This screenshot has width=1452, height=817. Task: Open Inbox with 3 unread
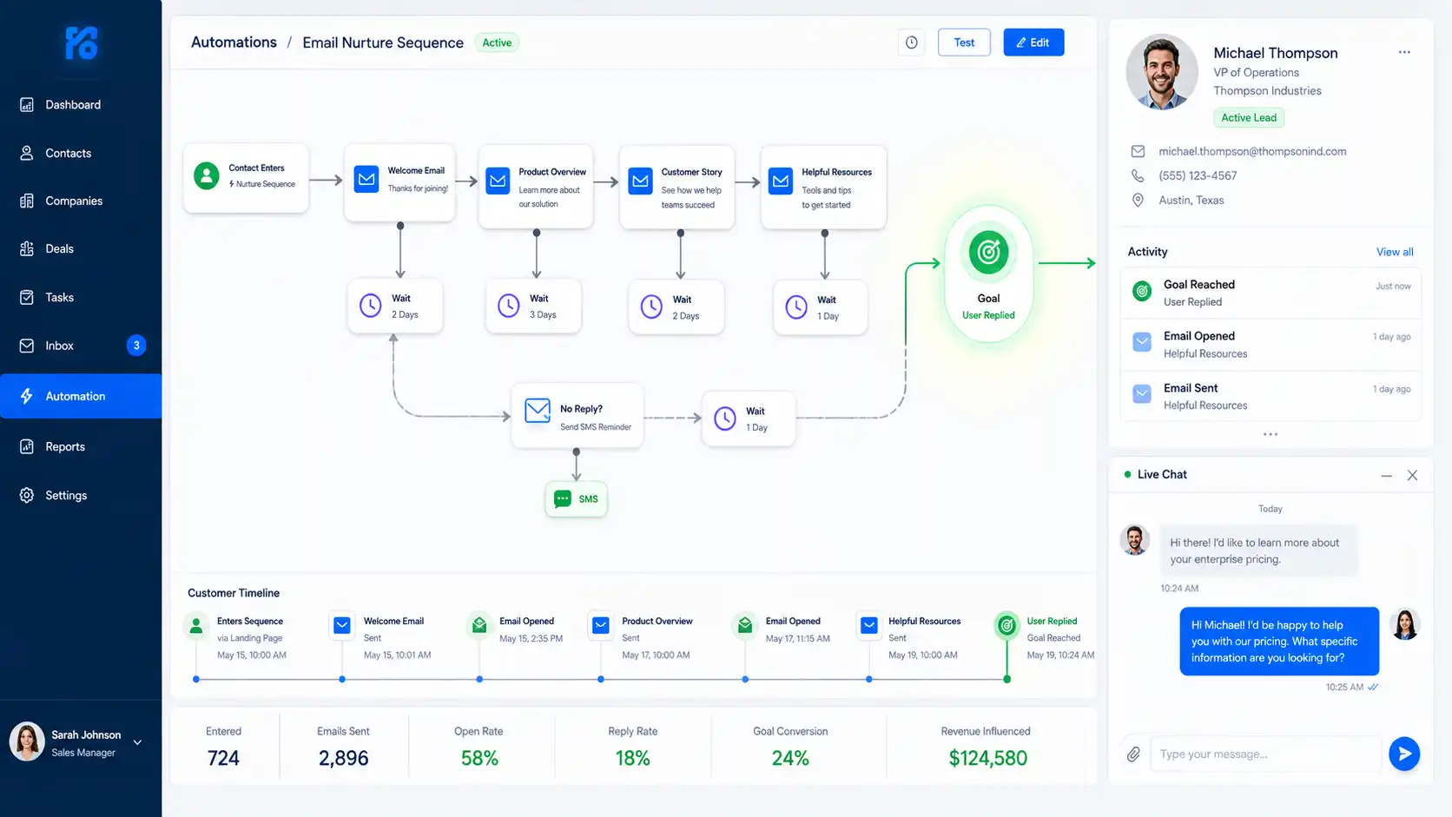tap(81, 346)
